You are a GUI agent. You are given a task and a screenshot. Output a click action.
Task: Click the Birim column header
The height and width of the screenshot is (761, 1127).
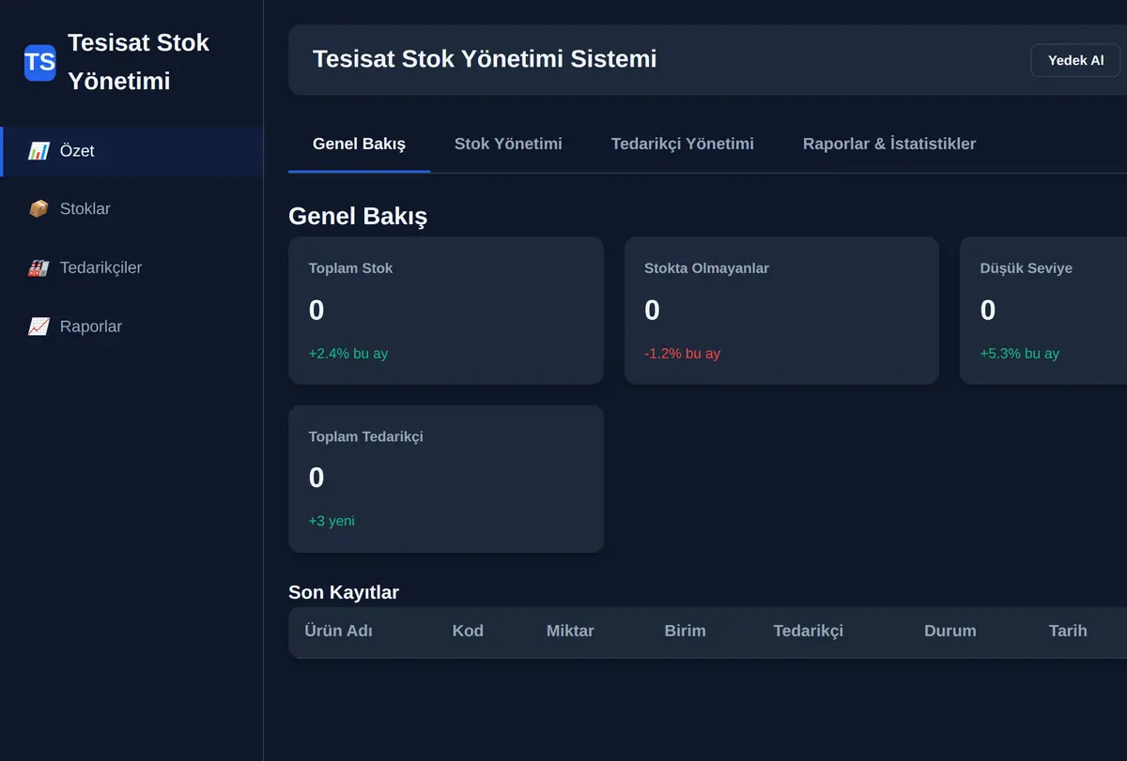click(x=685, y=631)
